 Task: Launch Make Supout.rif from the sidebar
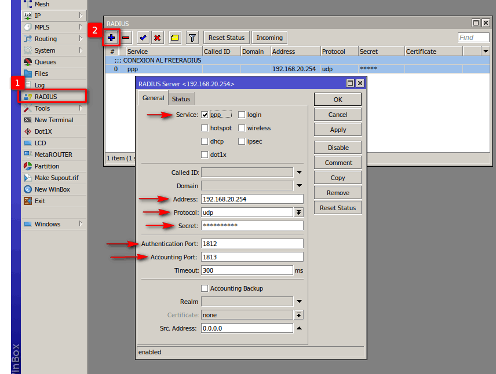point(57,178)
